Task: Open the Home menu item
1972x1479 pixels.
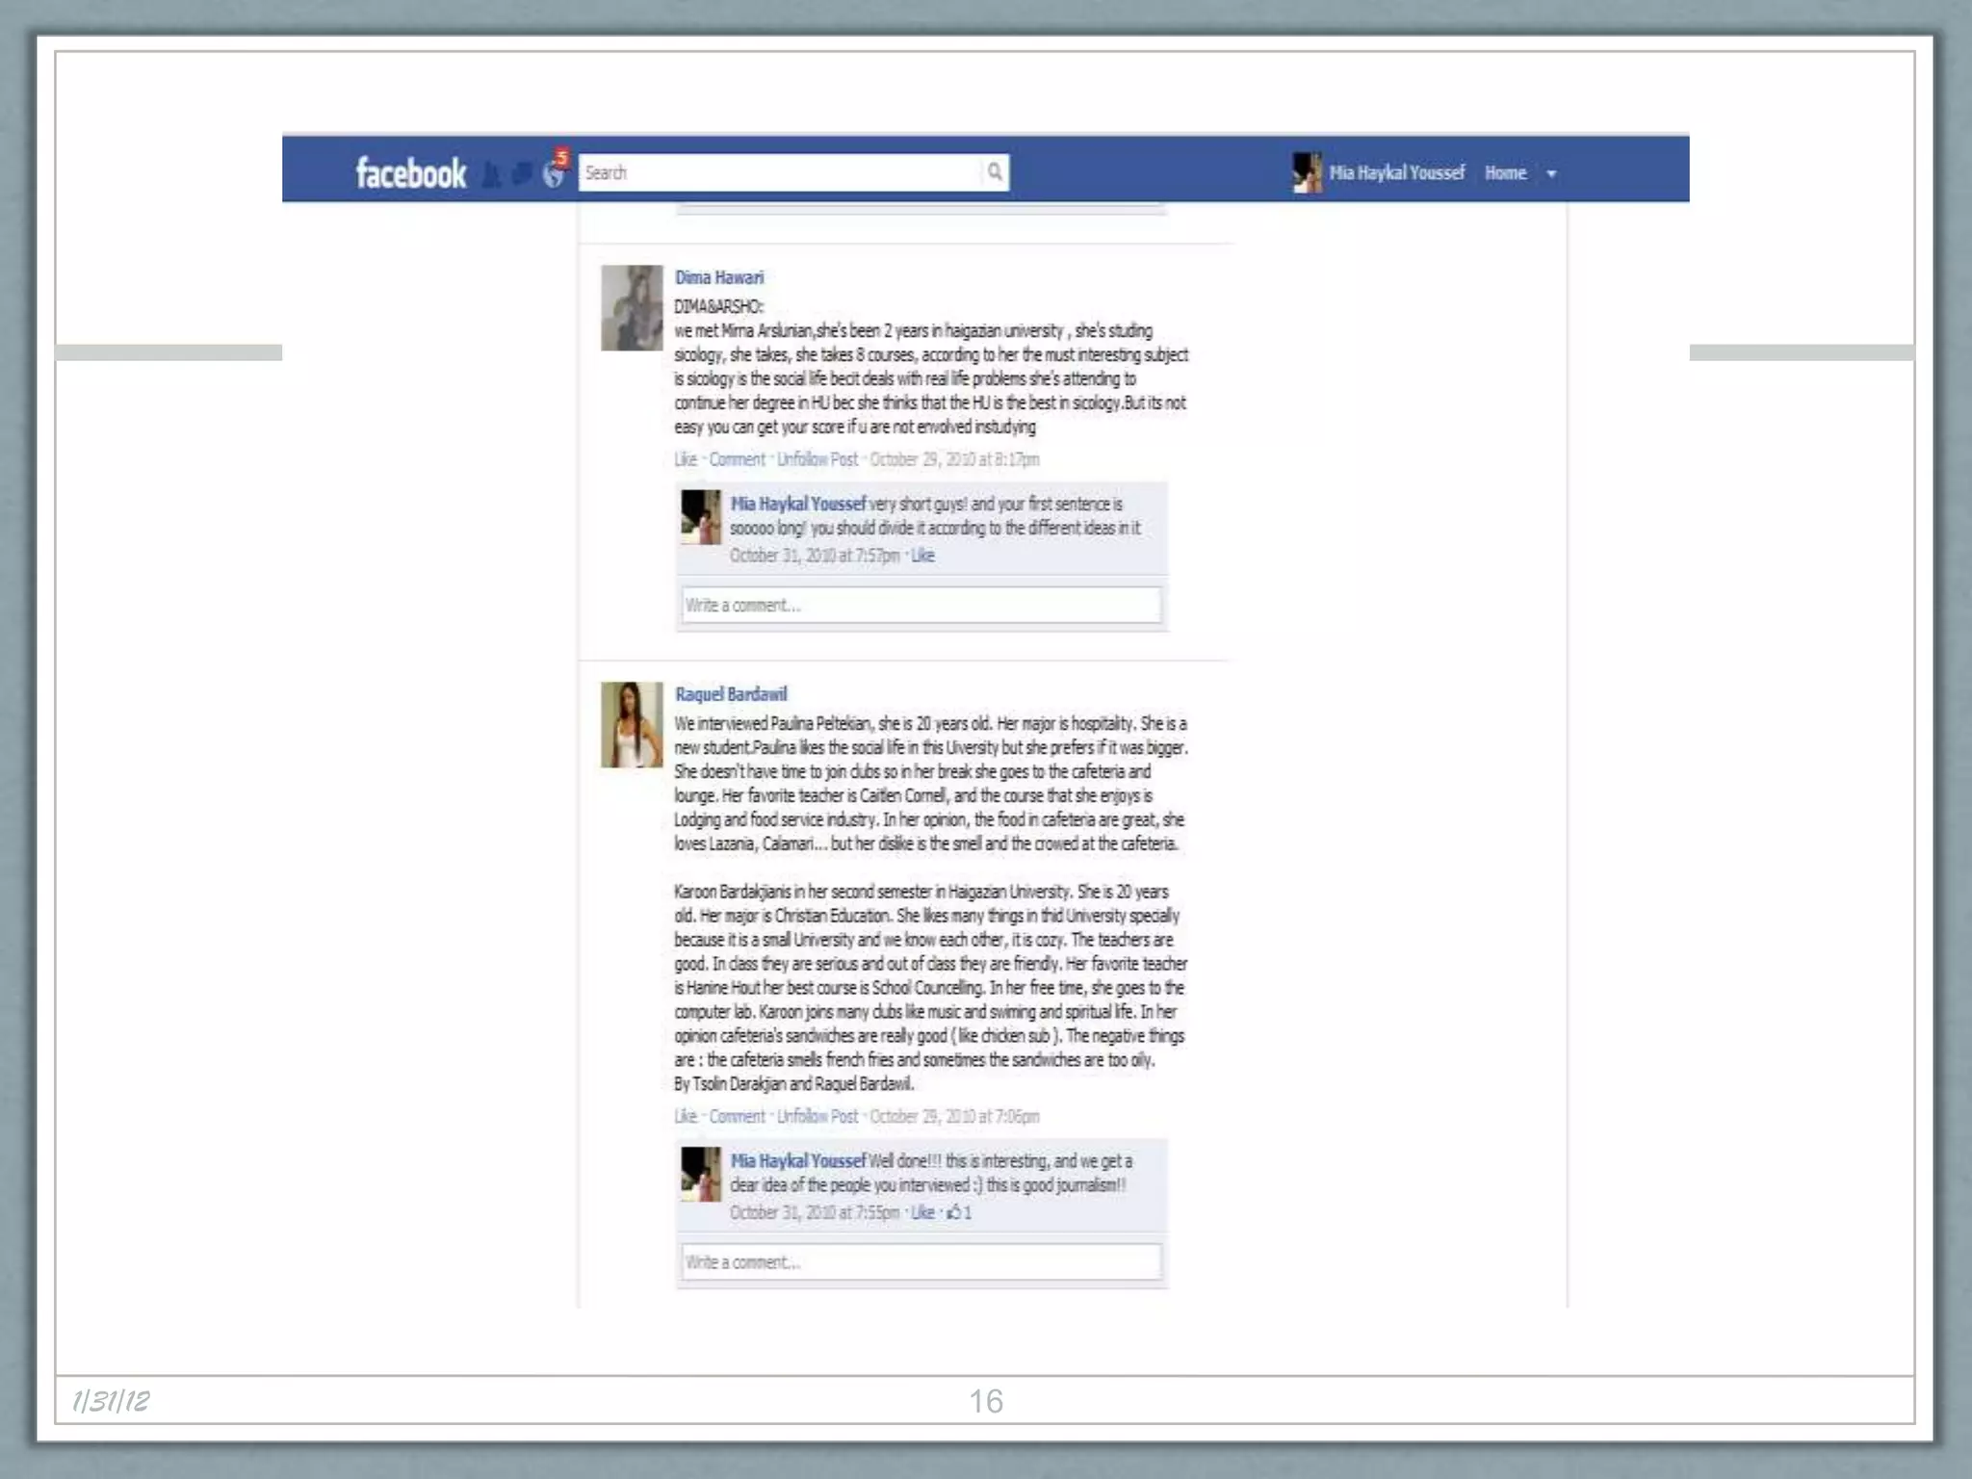Action: (x=1505, y=173)
